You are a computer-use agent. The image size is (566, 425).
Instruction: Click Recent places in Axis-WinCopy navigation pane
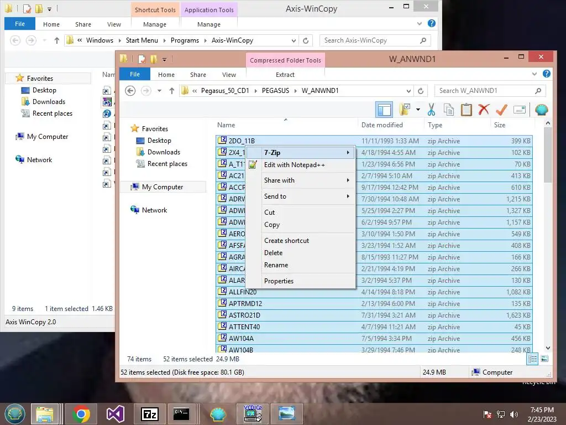click(x=53, y=113)
